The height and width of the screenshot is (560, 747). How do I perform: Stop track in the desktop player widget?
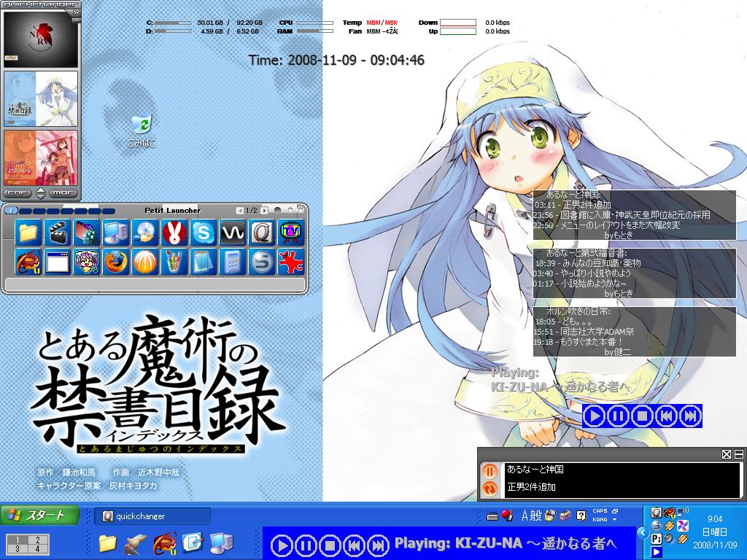[642, 416]
